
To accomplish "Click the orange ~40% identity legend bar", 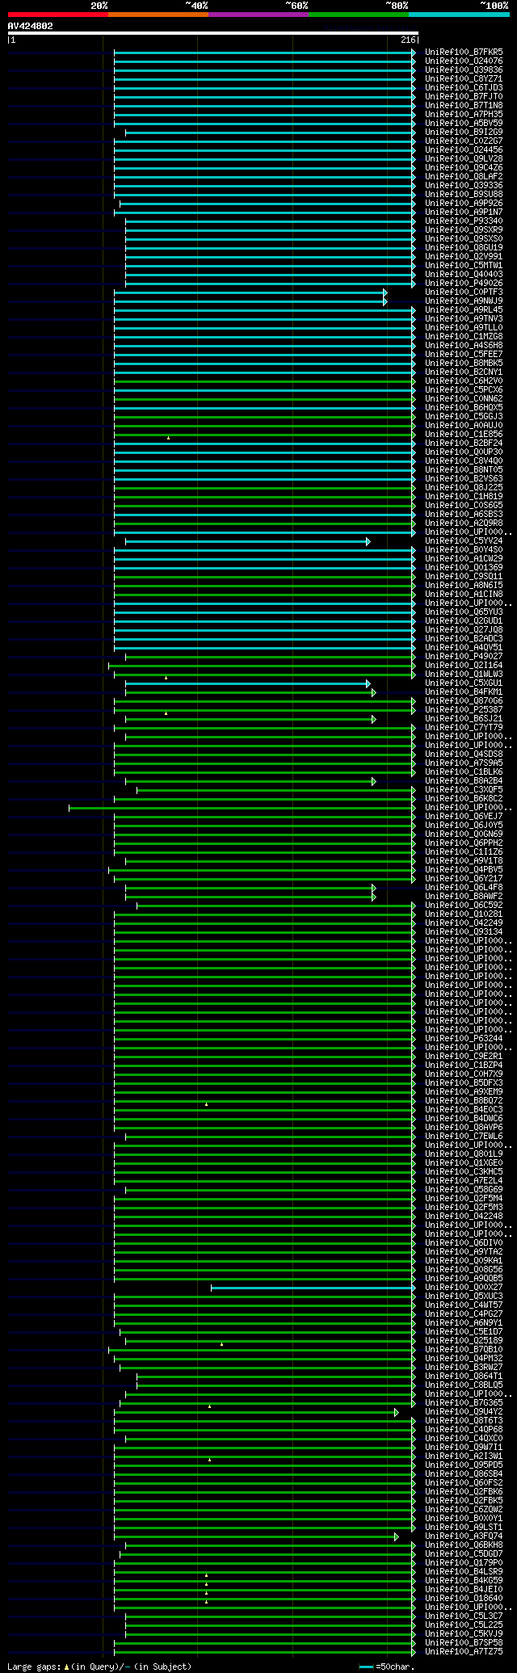I will 158,15.
